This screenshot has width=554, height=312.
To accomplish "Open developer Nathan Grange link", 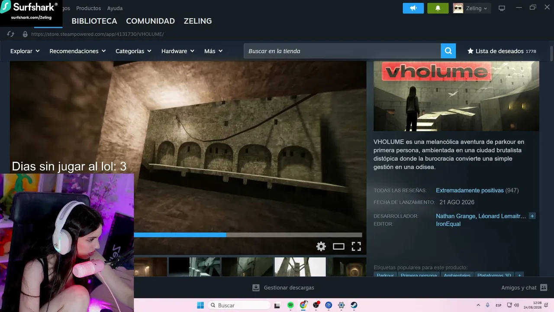I will [455, 216].
